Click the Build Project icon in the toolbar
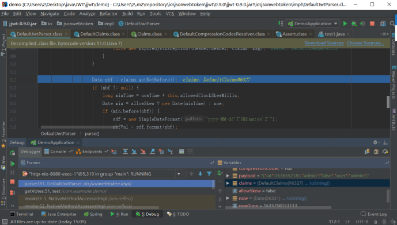The width and height of the screenshot is (397, 225). pyautogui.click(x=281, y=24)
